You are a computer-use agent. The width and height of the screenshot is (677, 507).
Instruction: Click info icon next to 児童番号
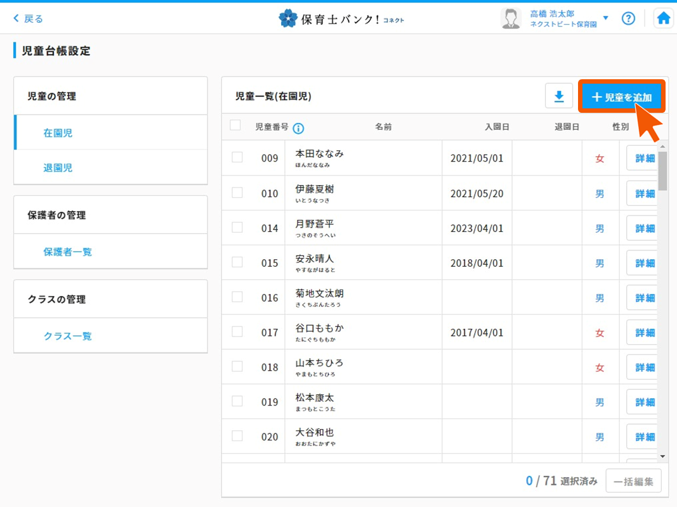(x=298, y=128)
